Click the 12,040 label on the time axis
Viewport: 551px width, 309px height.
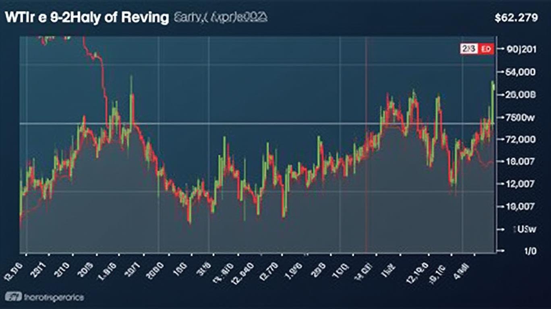[243, 268]
